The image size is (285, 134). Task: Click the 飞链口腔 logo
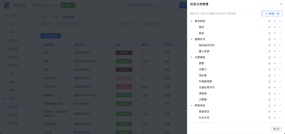click(x=14, y=5)
